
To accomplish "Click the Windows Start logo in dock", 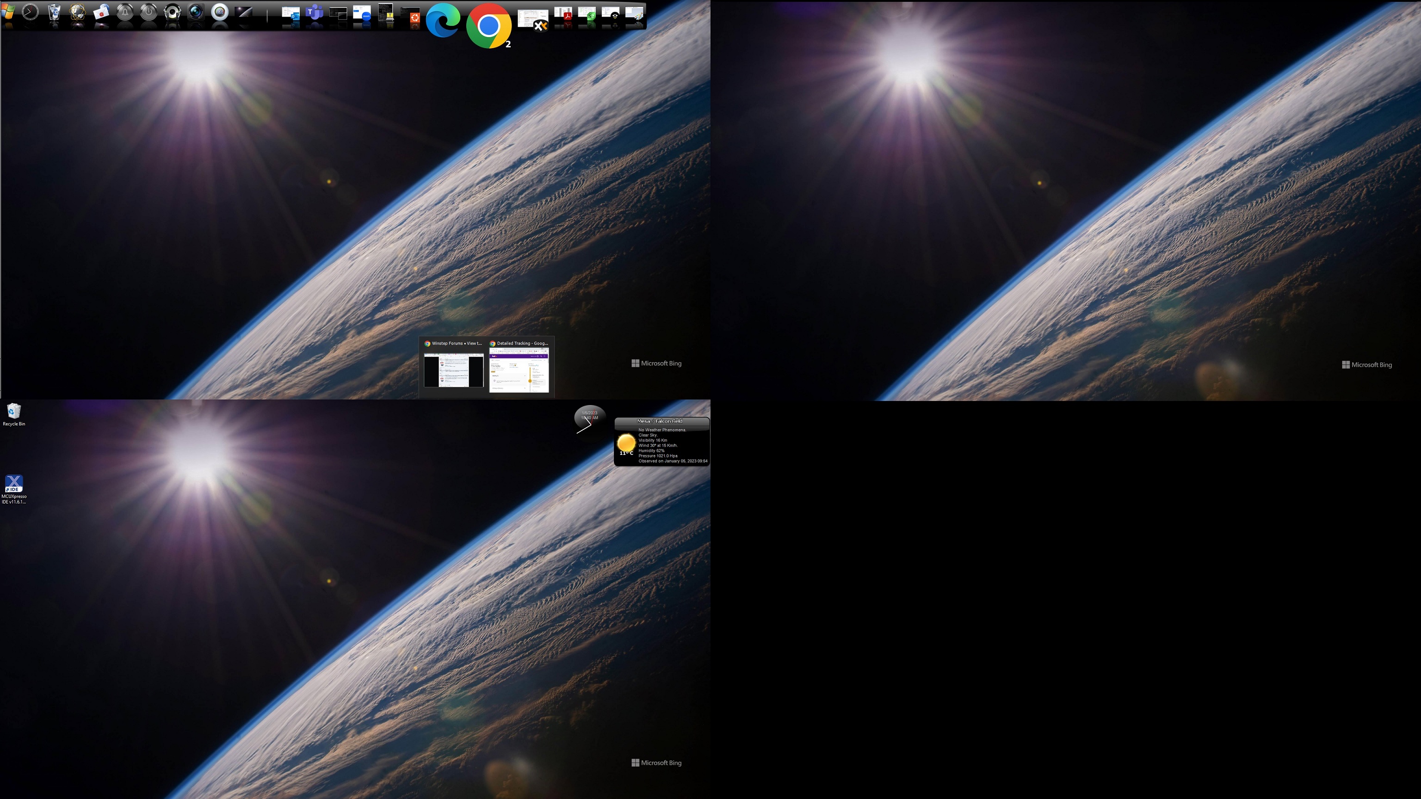I will click(8, 12).
